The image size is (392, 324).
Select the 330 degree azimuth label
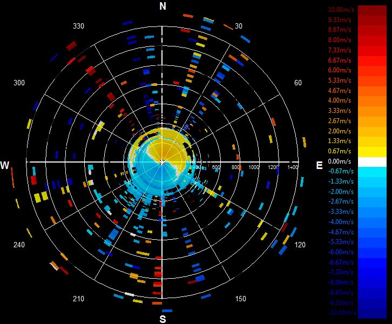(78, 26)
